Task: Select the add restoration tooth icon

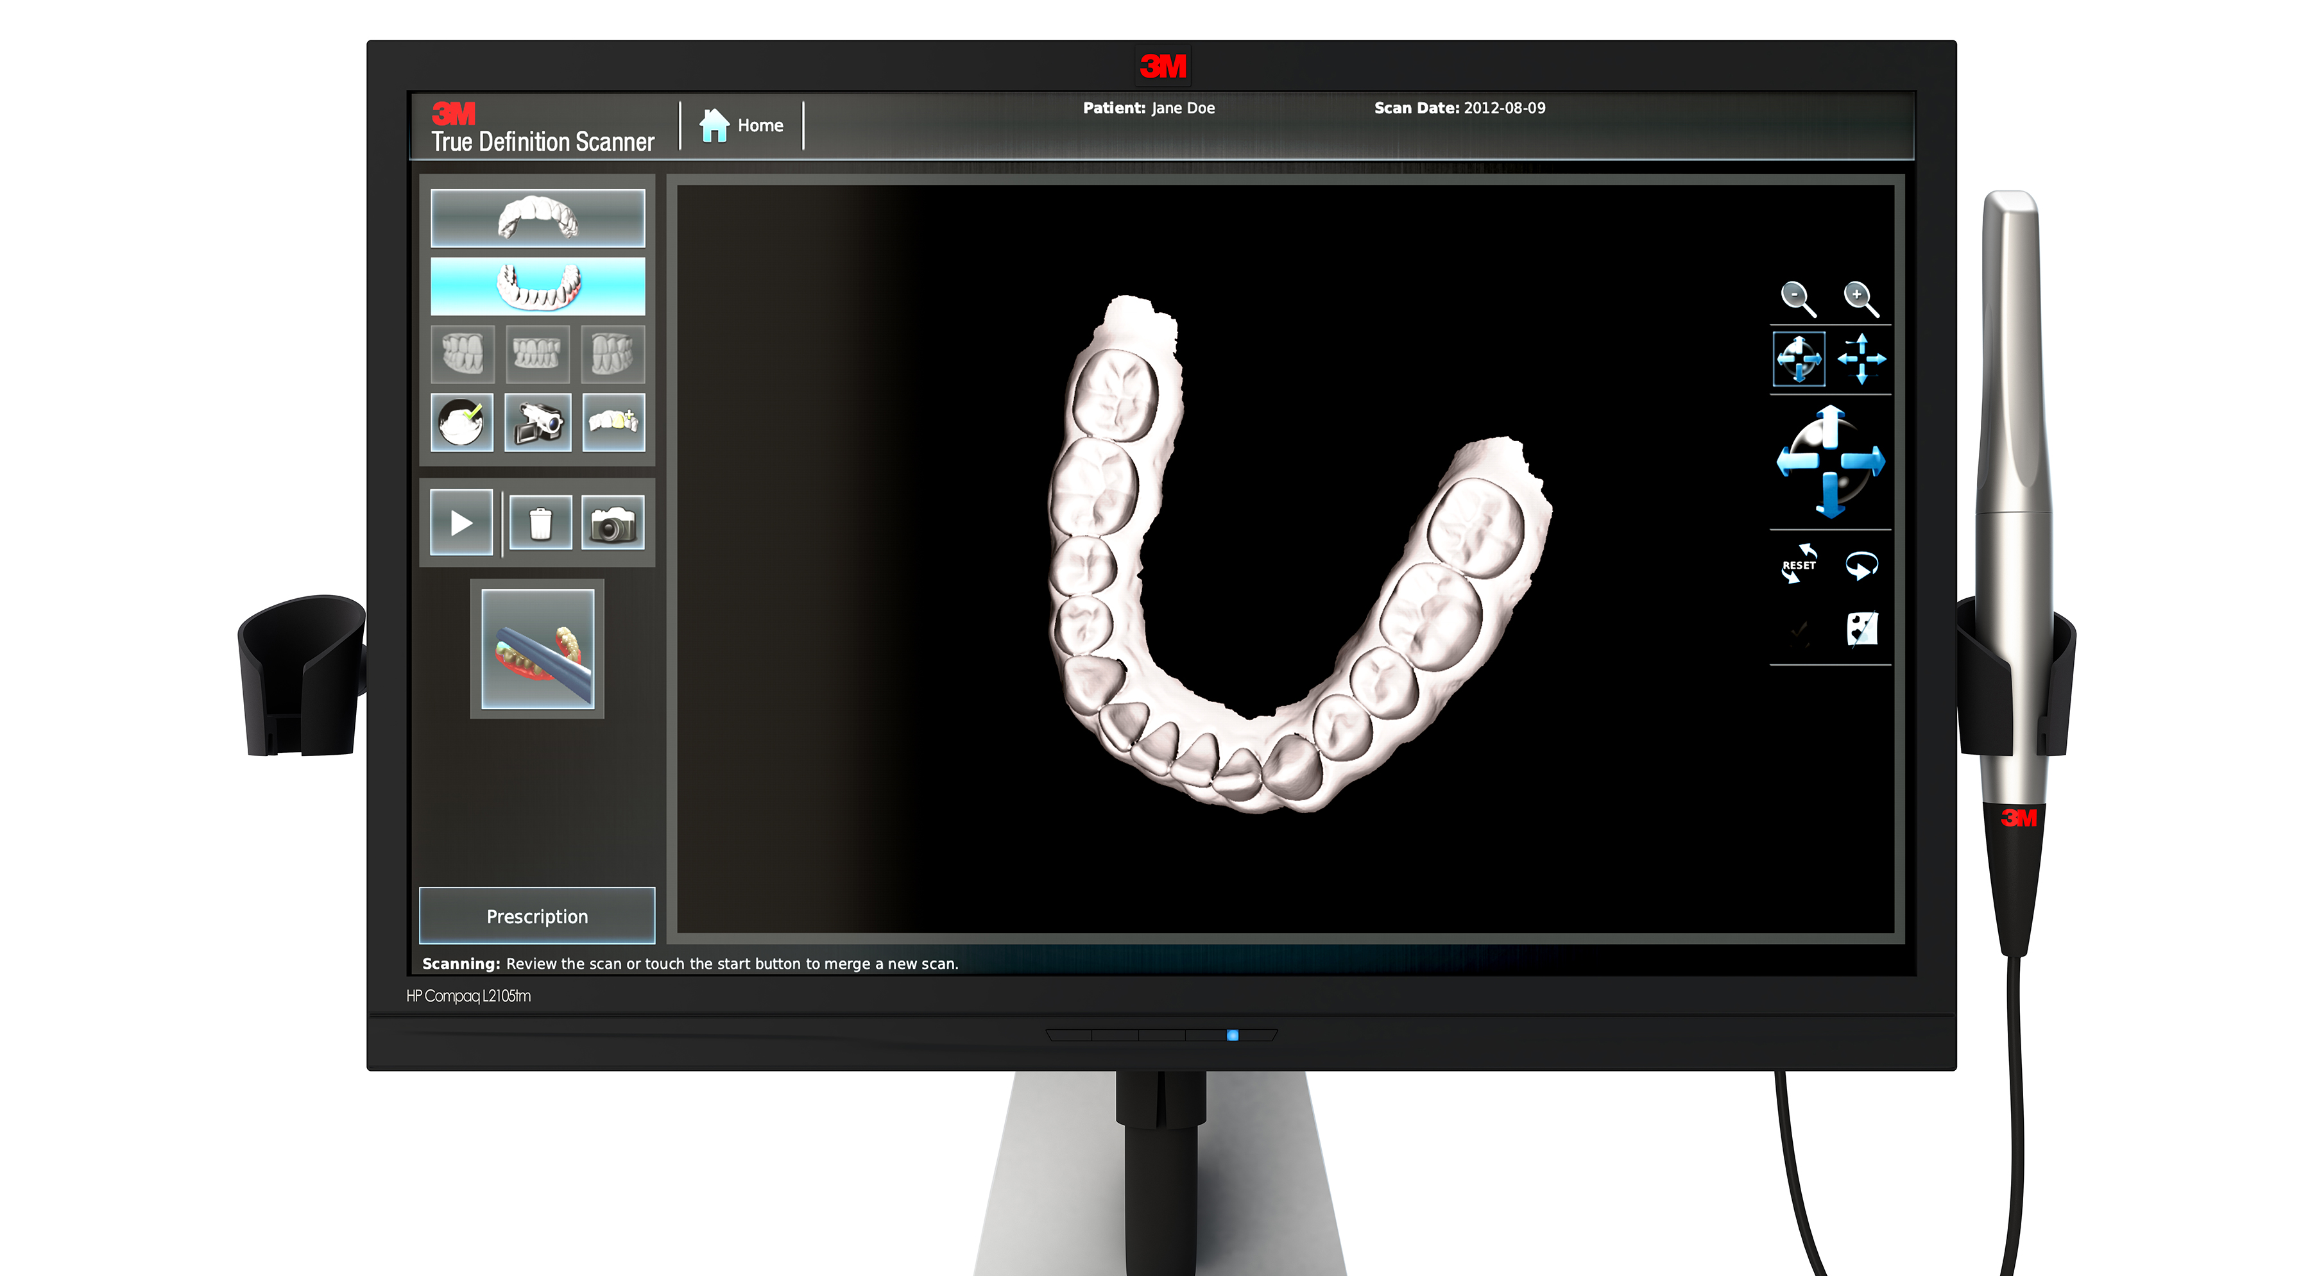Action: point(613,423)
